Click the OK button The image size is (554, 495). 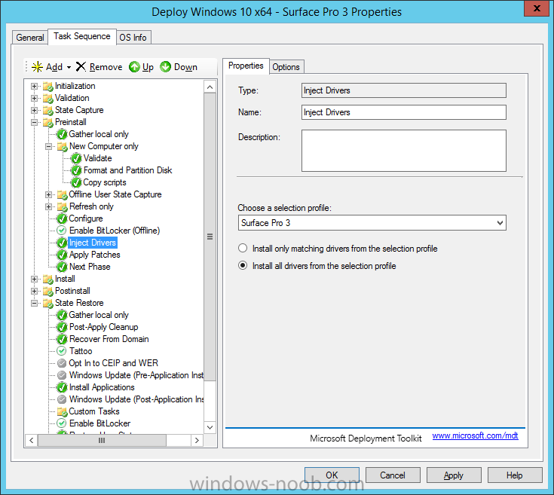332,475
